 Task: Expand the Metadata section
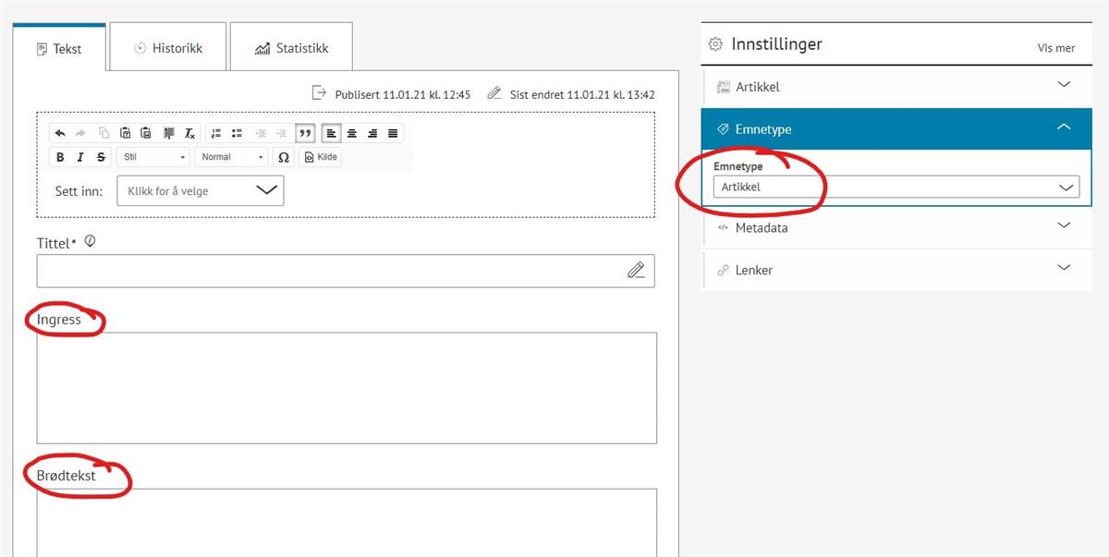896,227
